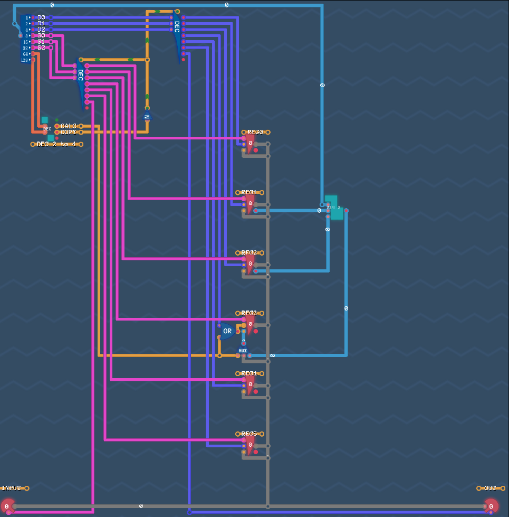
Task: Click the REG0 register component
Action: tap(250, 144)
